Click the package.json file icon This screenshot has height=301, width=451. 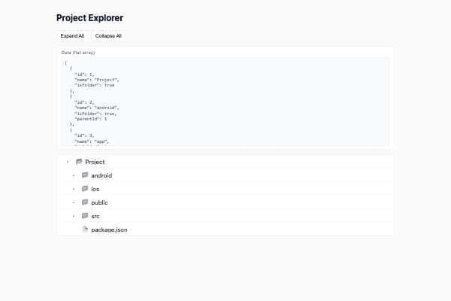pos(85,230)
